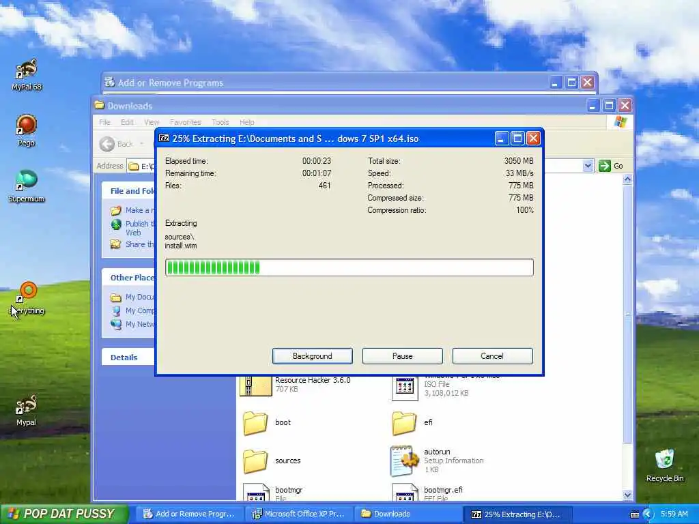Open the Pego desktop shortcut
Image resolution: width=699 pixels, height=524 pixels.
coord(27,130)
